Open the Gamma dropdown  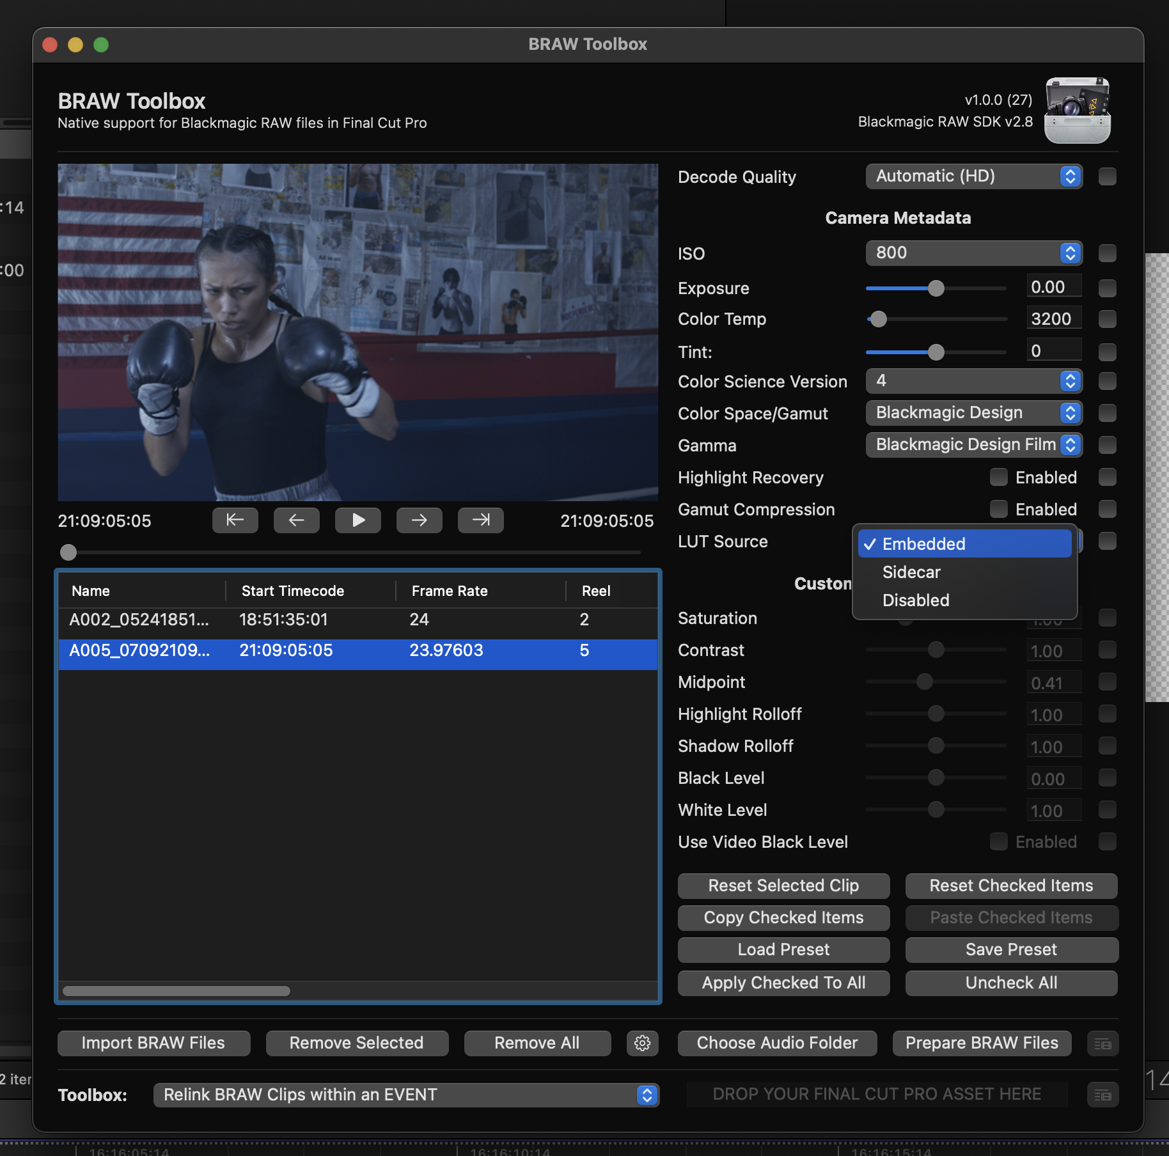pos(973,444)
